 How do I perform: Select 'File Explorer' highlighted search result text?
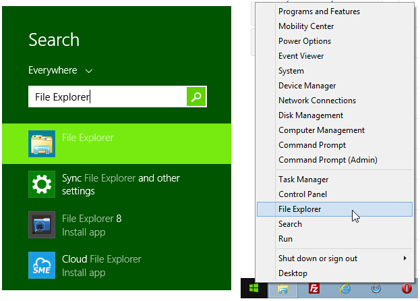[x=88, y=138]
